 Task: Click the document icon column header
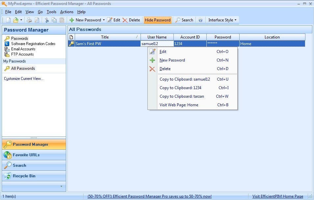71,37
